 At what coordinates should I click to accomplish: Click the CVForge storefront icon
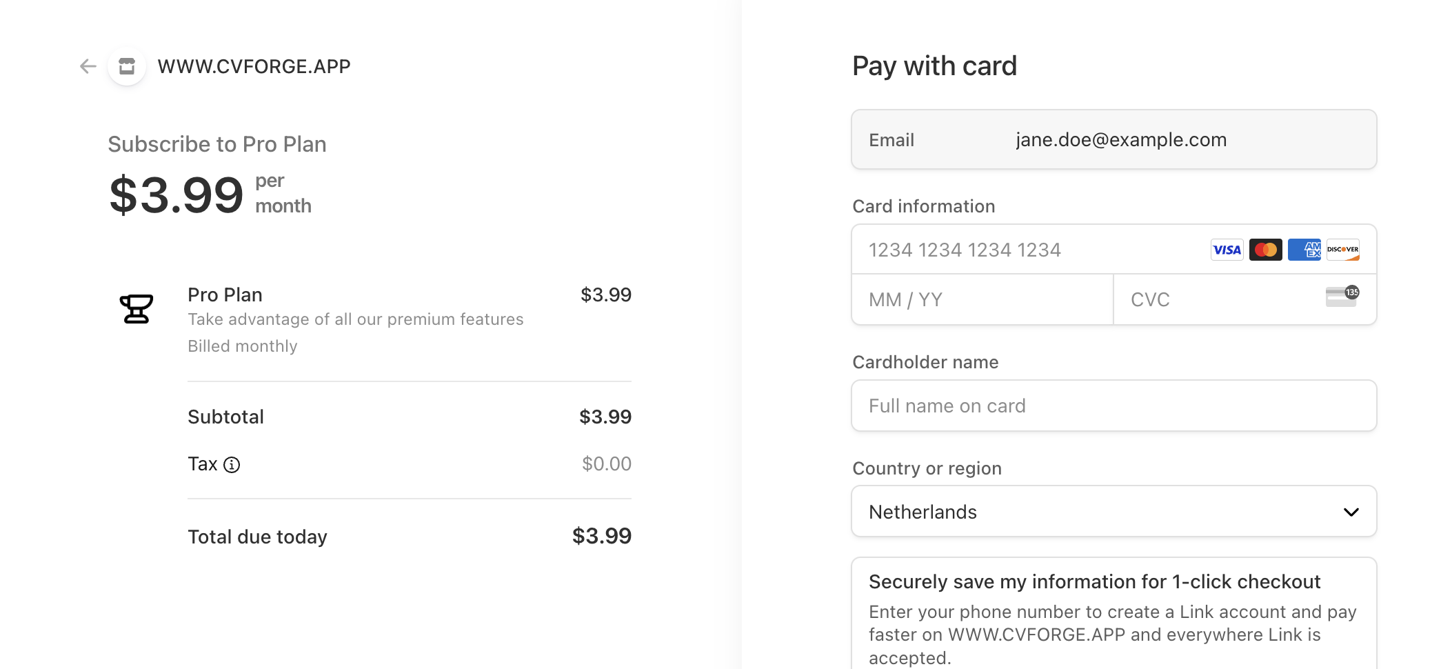coord(127,66)
